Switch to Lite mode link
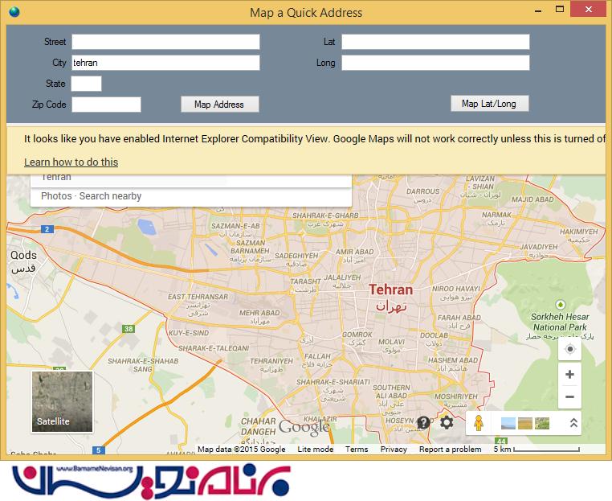The width and height of the screenshot is (612, 501). tap(315, 450)
